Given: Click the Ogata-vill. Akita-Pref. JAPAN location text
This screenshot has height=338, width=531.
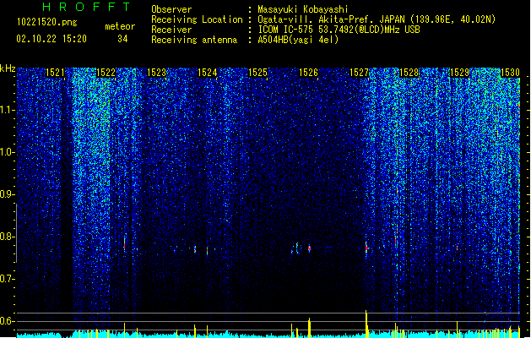Looking at the screenshot, I should click(x=377, y=19).
